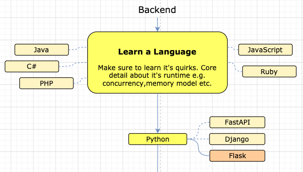
Task: Click the solid curved connector to Flask
Action: click(x=199, y=147)
